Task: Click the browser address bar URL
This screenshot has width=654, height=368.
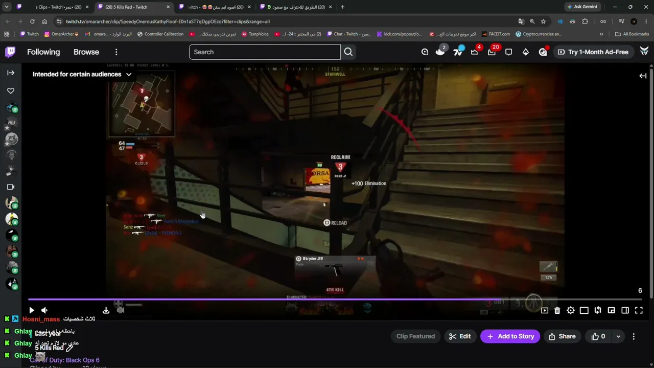Action: [168, 21]
